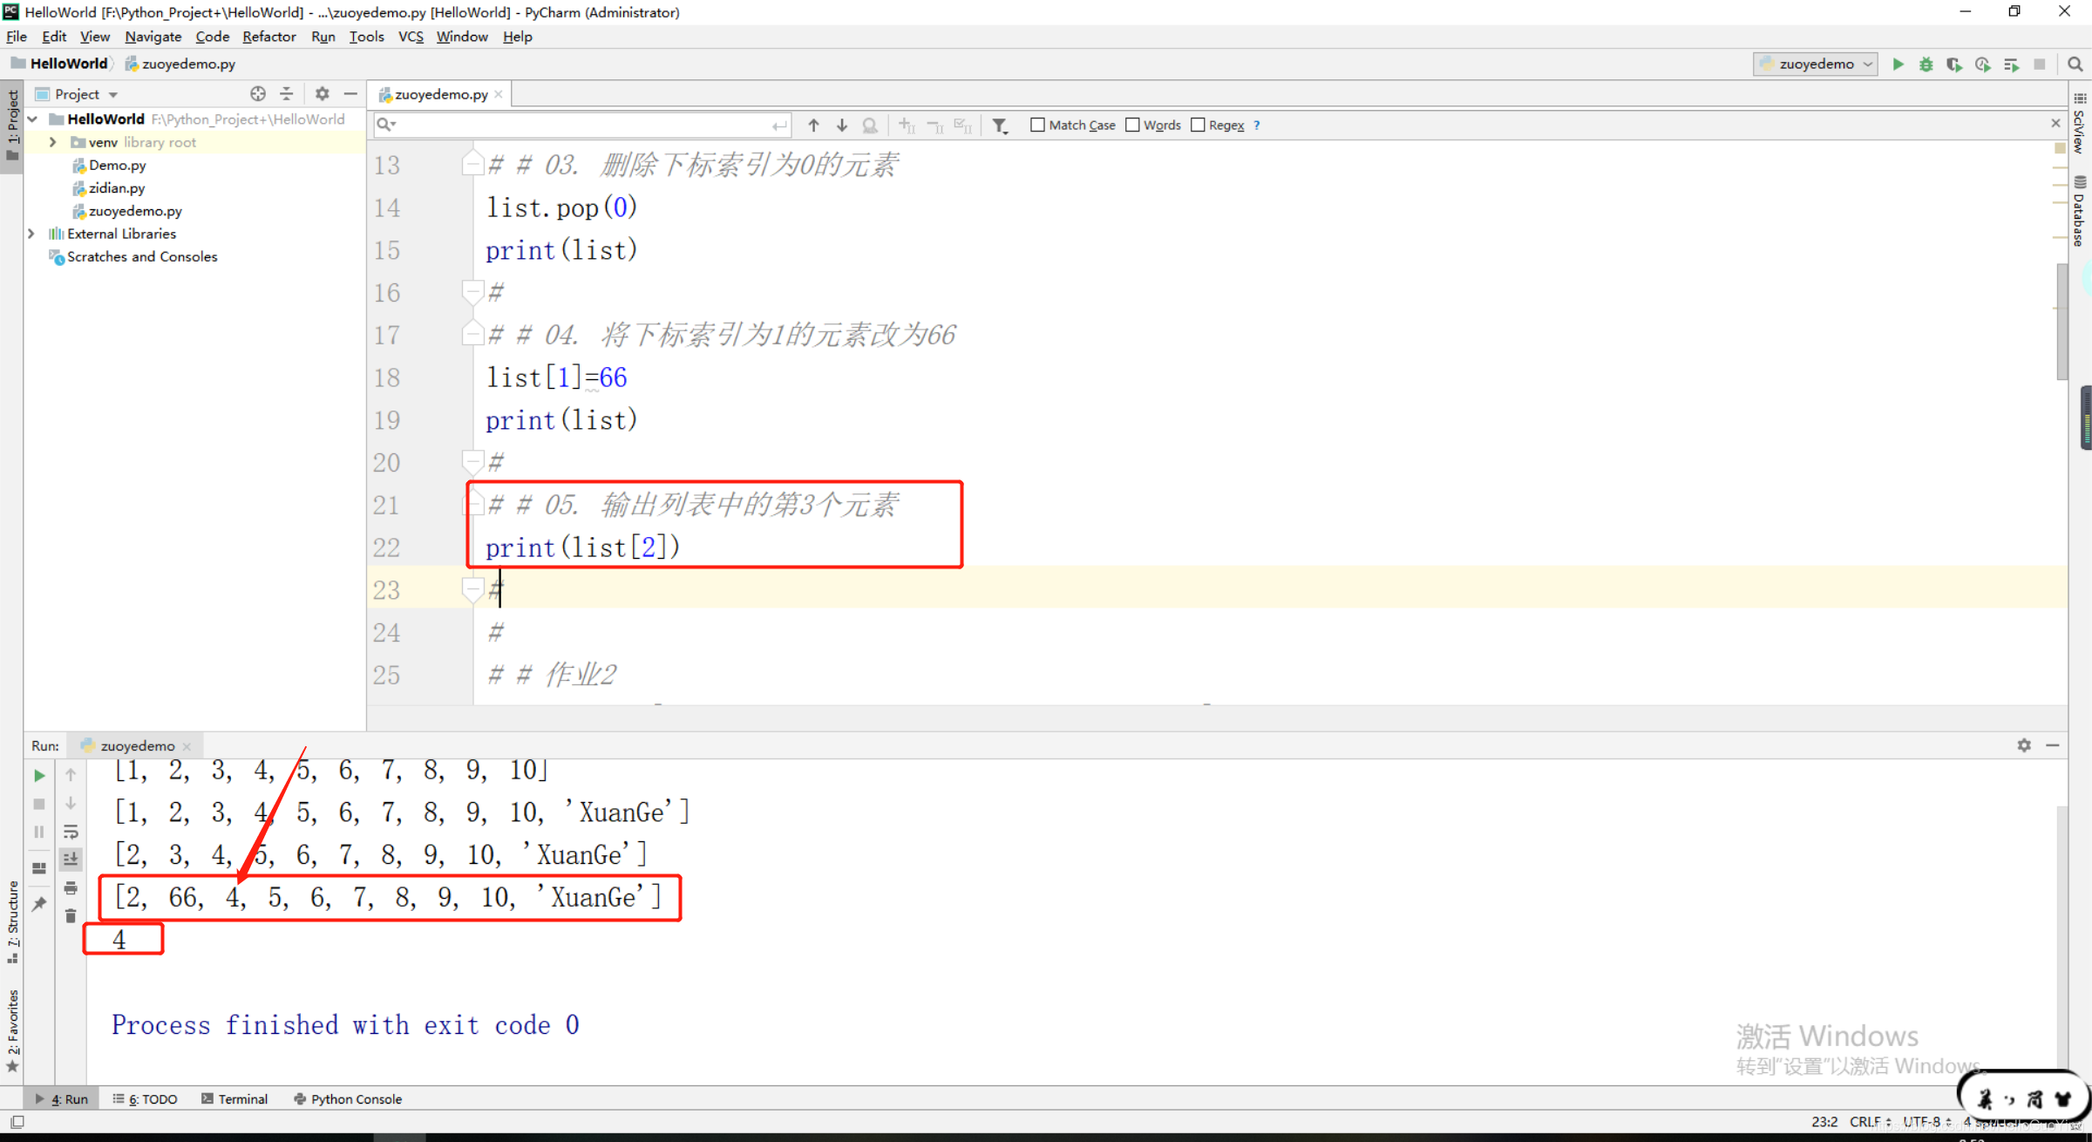
Task: Open zuoyedemo run configuration dropdown
Action: [1815, 65]
